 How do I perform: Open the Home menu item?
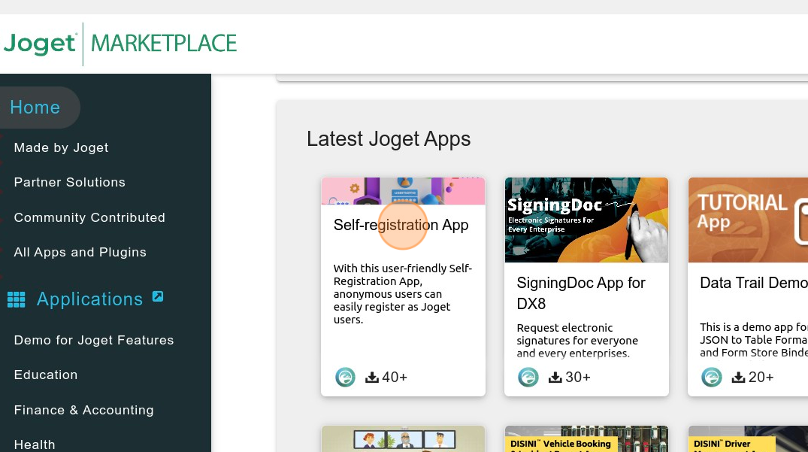[x=35, y=108]
